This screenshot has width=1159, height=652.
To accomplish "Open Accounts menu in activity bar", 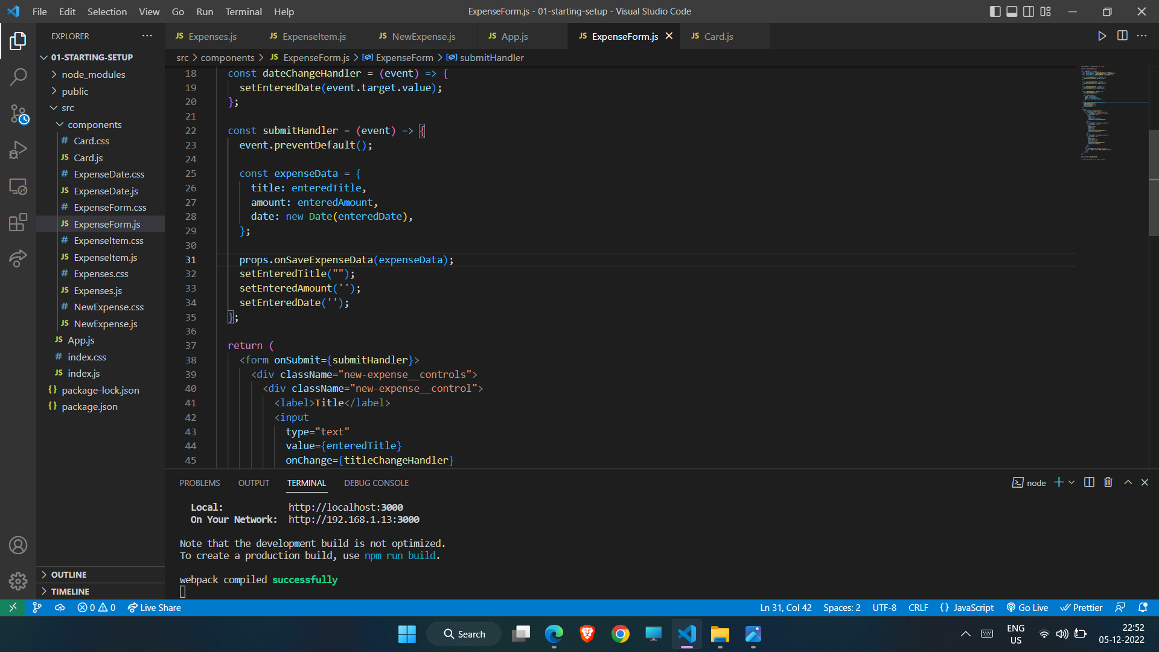I will point(18,545).
